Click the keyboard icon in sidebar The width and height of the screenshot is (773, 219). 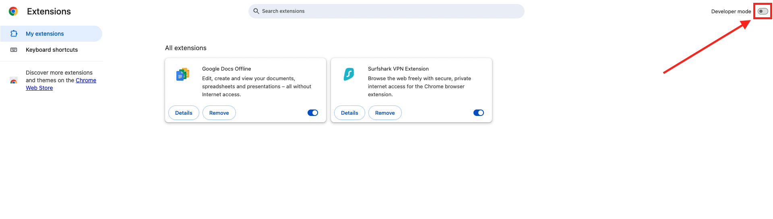click(14, 50)
